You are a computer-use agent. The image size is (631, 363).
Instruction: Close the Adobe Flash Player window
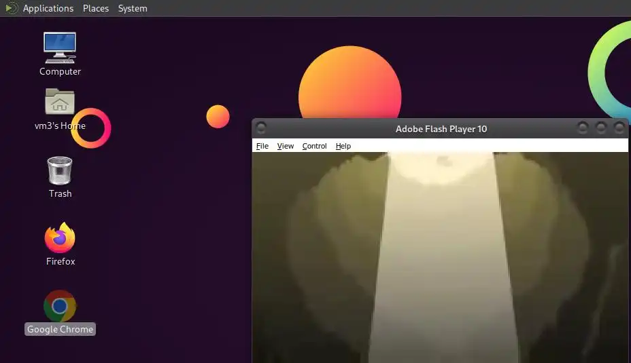[x=619, y=128]
